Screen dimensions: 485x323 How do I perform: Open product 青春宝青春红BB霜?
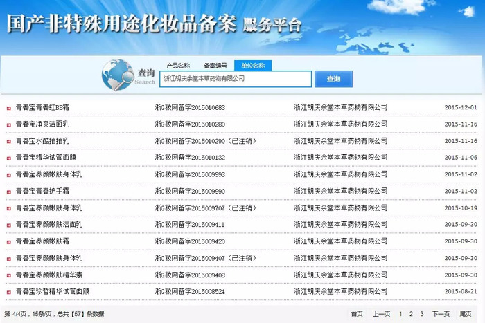(x=43, y=107)
